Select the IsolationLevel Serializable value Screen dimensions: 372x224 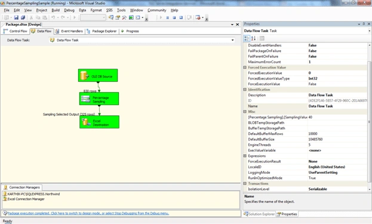(337, 189)
